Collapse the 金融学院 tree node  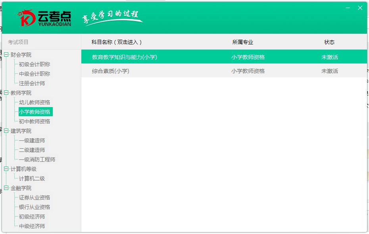coord(6,188)
